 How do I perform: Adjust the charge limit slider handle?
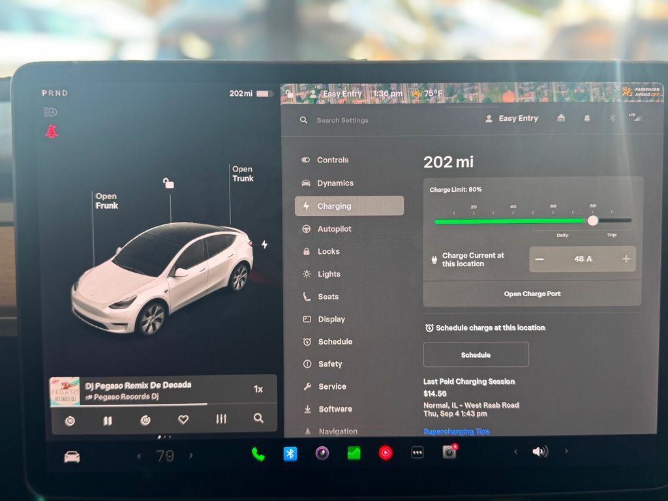click(x=592, y=220)
